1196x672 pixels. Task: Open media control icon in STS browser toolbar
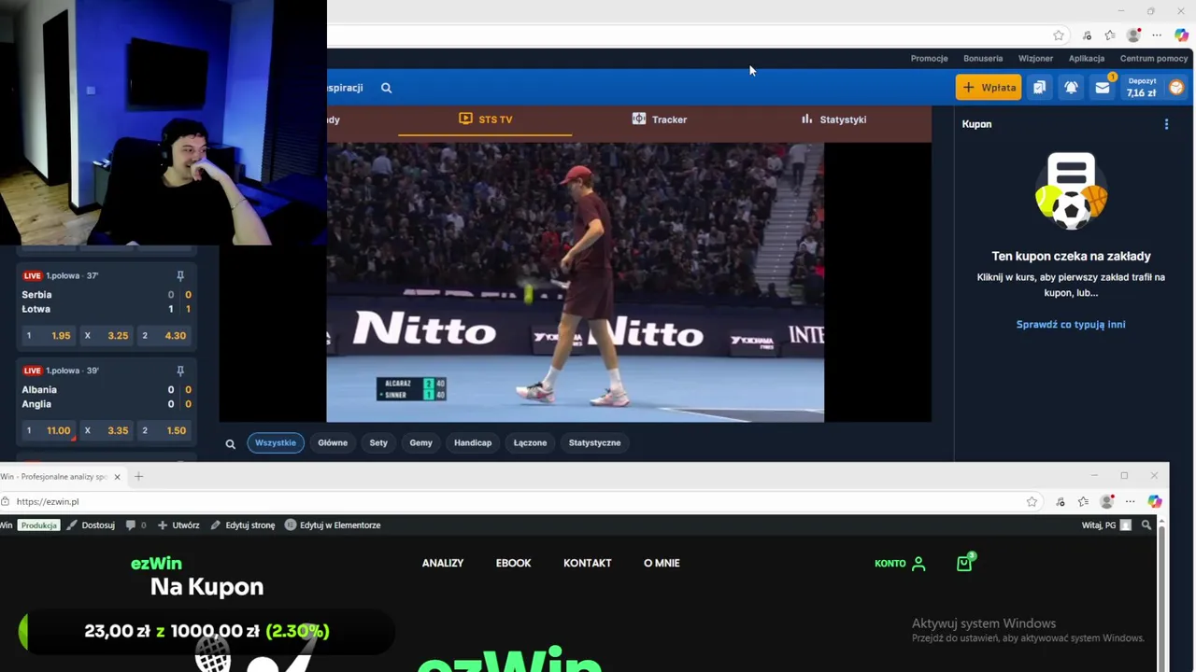pos(1087,35)
